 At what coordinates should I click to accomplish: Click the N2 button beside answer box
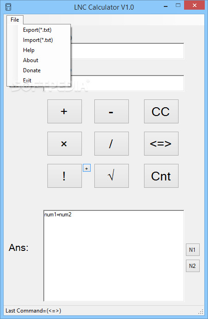point(193,266)
